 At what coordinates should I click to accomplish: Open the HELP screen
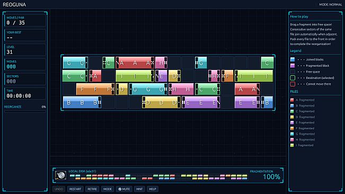(153, 189)
